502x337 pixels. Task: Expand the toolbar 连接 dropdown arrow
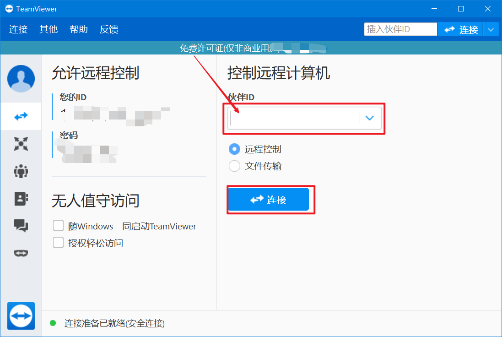[491, 29]
